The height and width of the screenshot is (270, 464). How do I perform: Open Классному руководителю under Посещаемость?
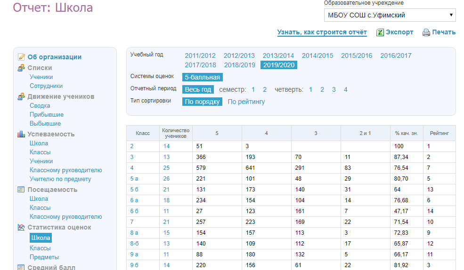coord(65,216)
